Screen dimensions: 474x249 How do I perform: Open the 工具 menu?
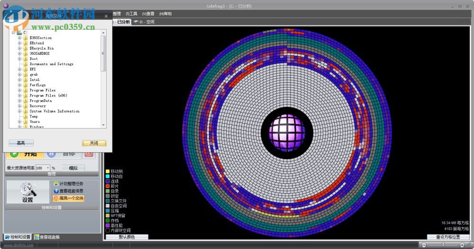pos(131,14)
